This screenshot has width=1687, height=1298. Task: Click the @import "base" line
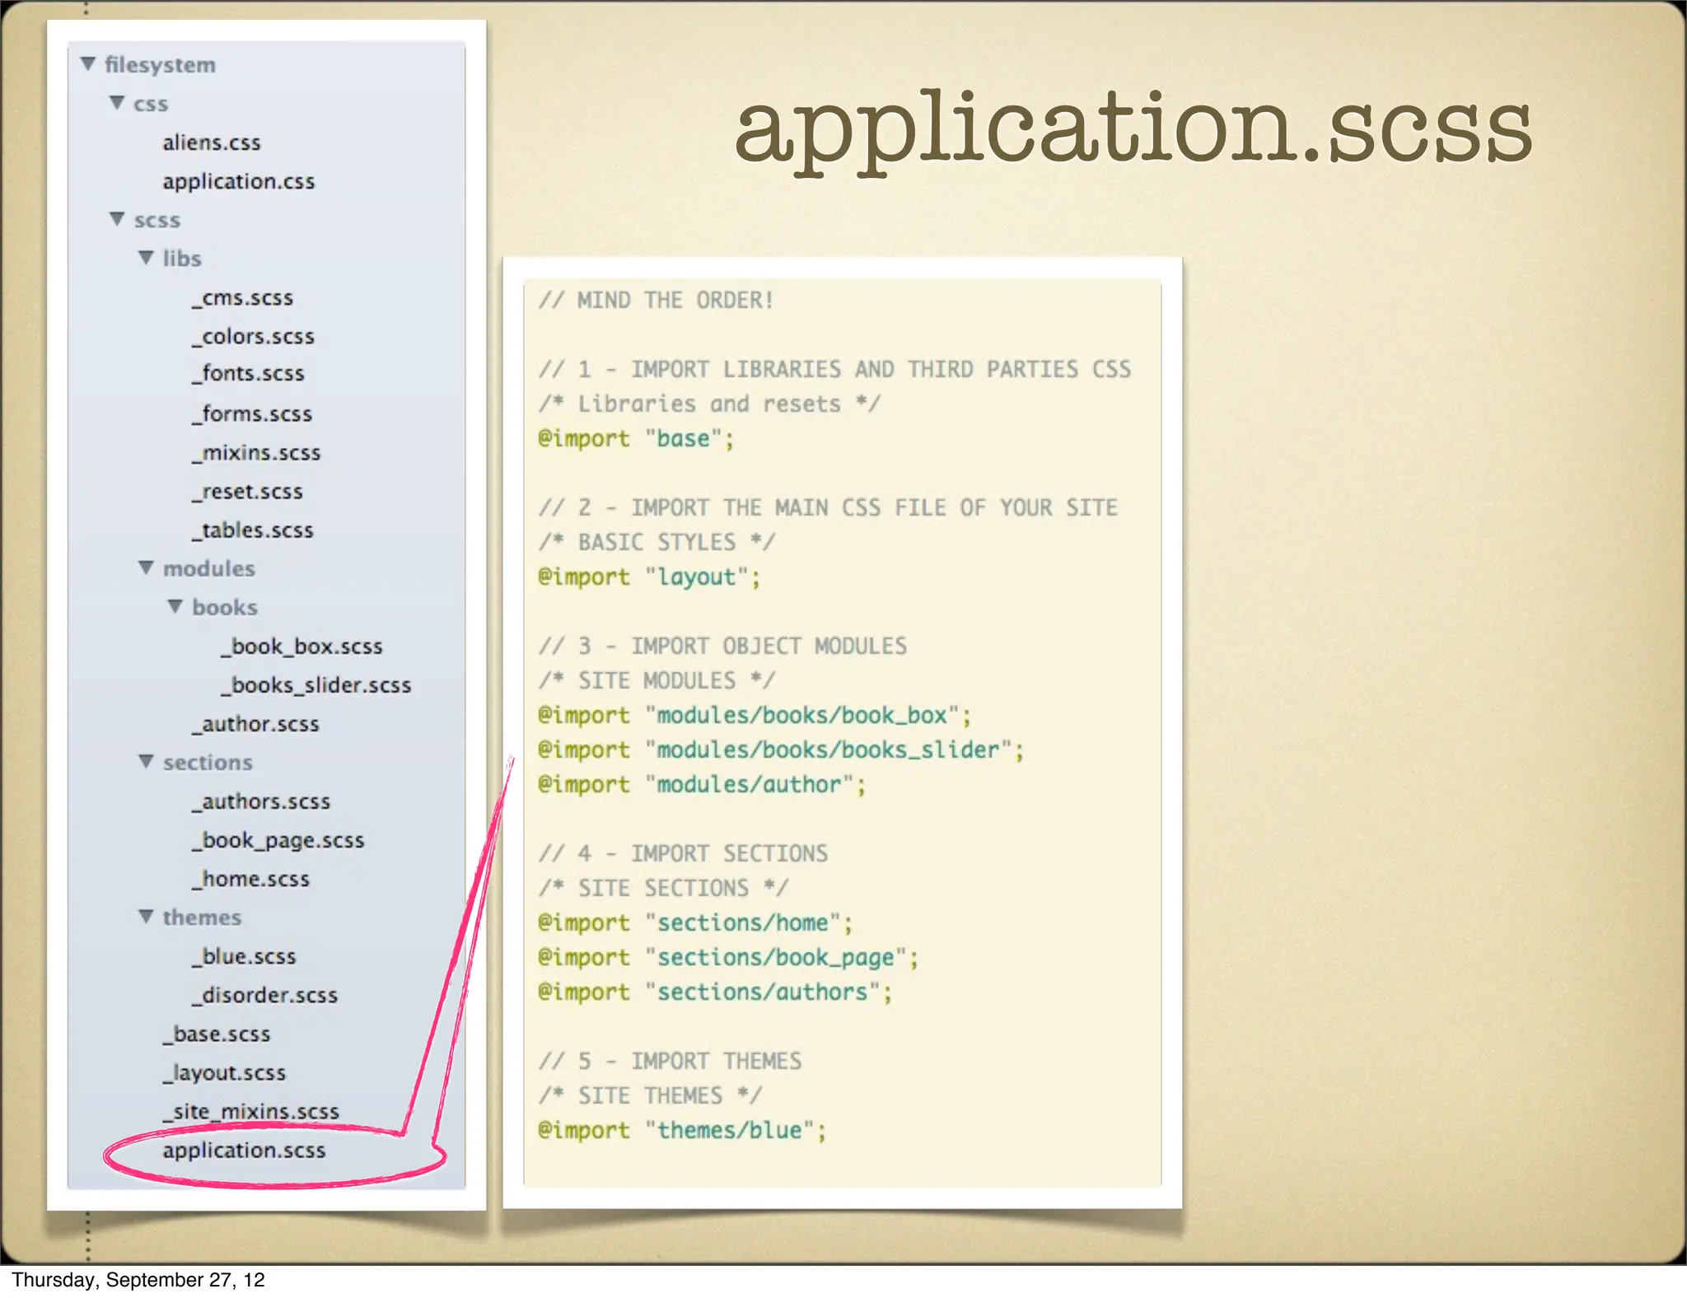(635, 438)
